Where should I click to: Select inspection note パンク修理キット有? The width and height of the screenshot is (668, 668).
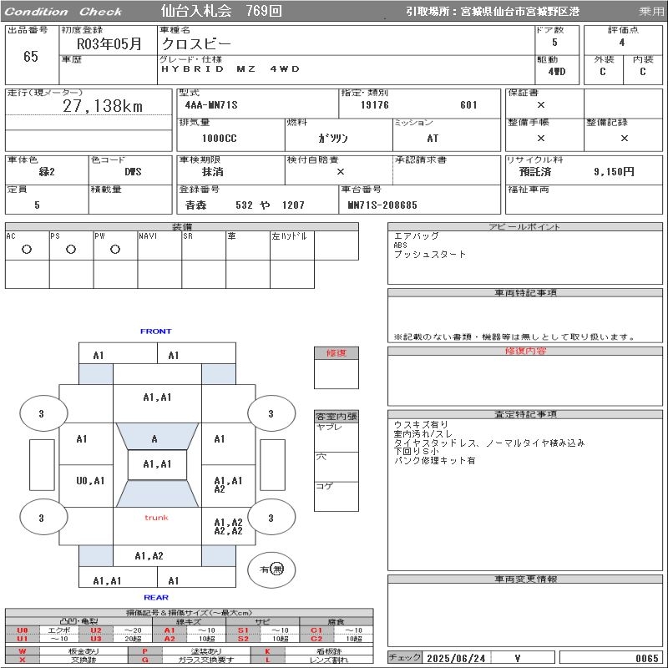point(434,461)
